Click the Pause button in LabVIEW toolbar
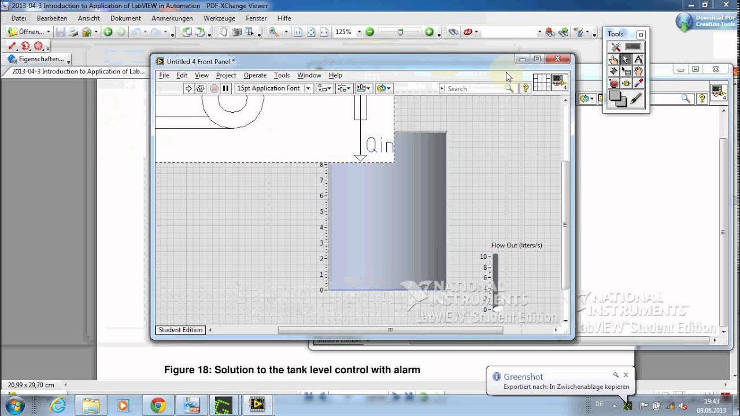 point(226,88)
